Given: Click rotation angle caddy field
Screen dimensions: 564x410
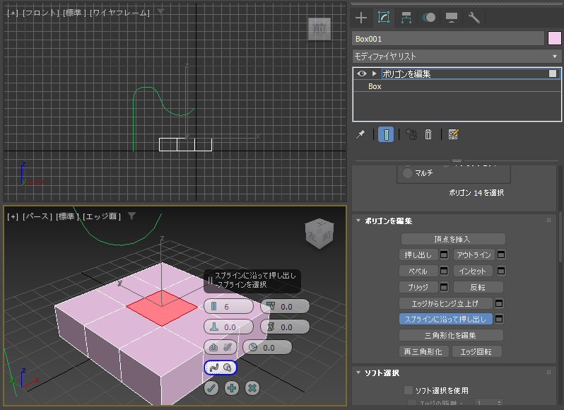Looking at the screenshot, I should pos(267,347).
